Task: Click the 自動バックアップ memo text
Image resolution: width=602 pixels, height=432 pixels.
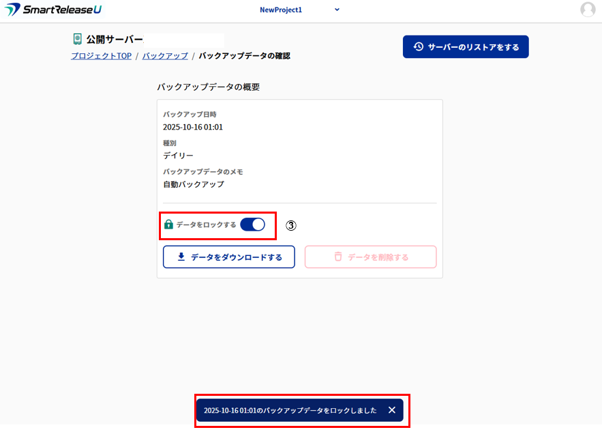Action: [x=193, y=184]
